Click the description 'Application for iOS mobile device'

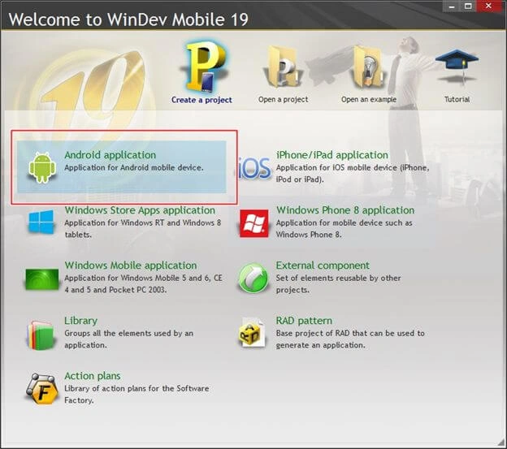[336, 167]
